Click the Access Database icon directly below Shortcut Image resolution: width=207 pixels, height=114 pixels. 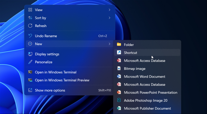click(119, 60)
